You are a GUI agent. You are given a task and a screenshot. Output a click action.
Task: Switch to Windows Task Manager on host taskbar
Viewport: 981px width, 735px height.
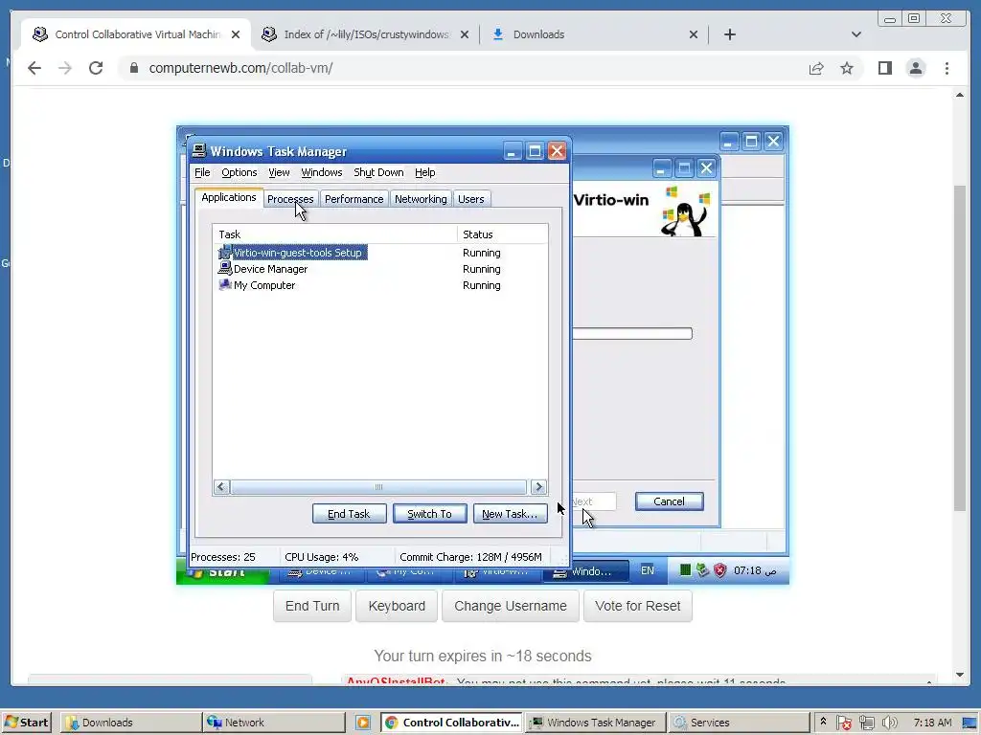pos(595,723)
